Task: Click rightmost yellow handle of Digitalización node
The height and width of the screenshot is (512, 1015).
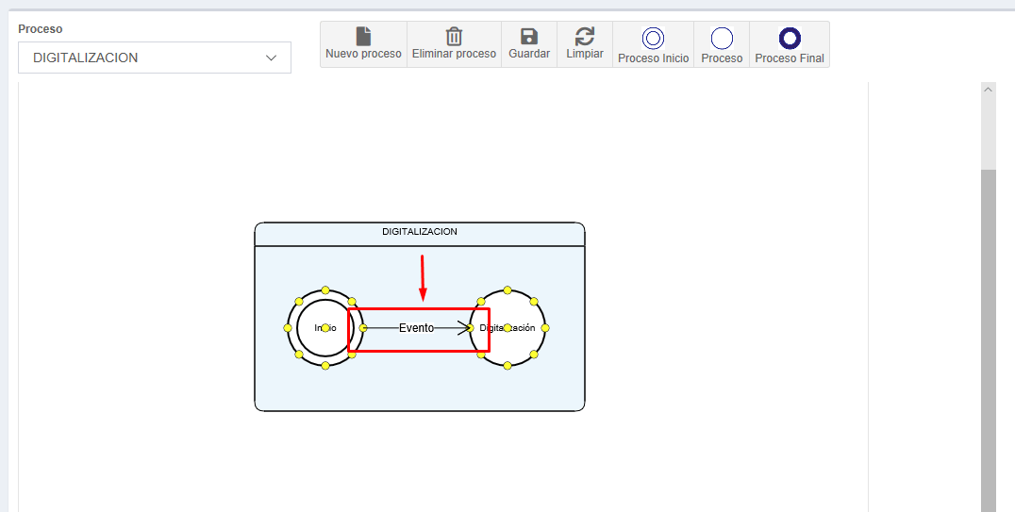Action: 545,328
